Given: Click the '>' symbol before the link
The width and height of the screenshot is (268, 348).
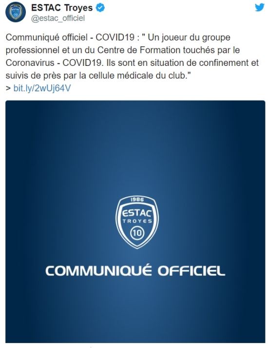Looking at the screenshot, I should tap(8, 88).
